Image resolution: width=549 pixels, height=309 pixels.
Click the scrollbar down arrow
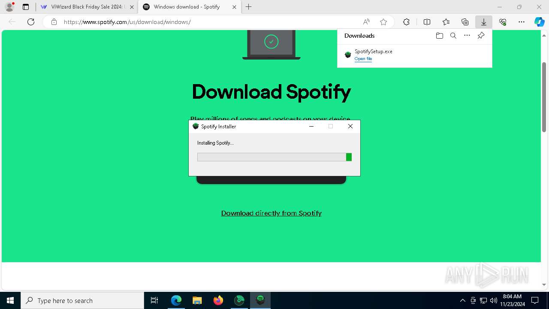[x=544, y=285]
